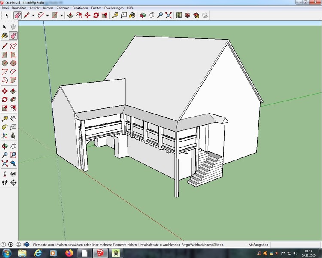The height and width of the screenshot is (258, 322).
Task: Activate Tape Measure in top toolbar
Action: (x=115, y=15)
